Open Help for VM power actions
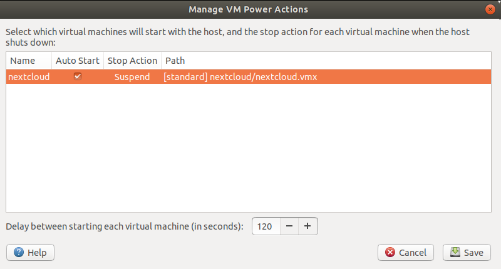The image size is (501, 269). [30, 252]
